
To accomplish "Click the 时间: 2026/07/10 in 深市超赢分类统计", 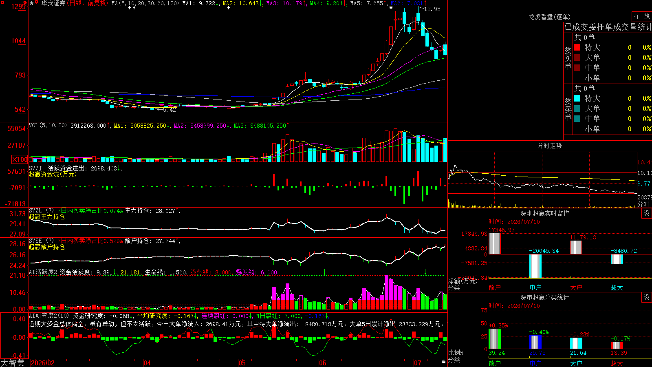I will (514, 306).
